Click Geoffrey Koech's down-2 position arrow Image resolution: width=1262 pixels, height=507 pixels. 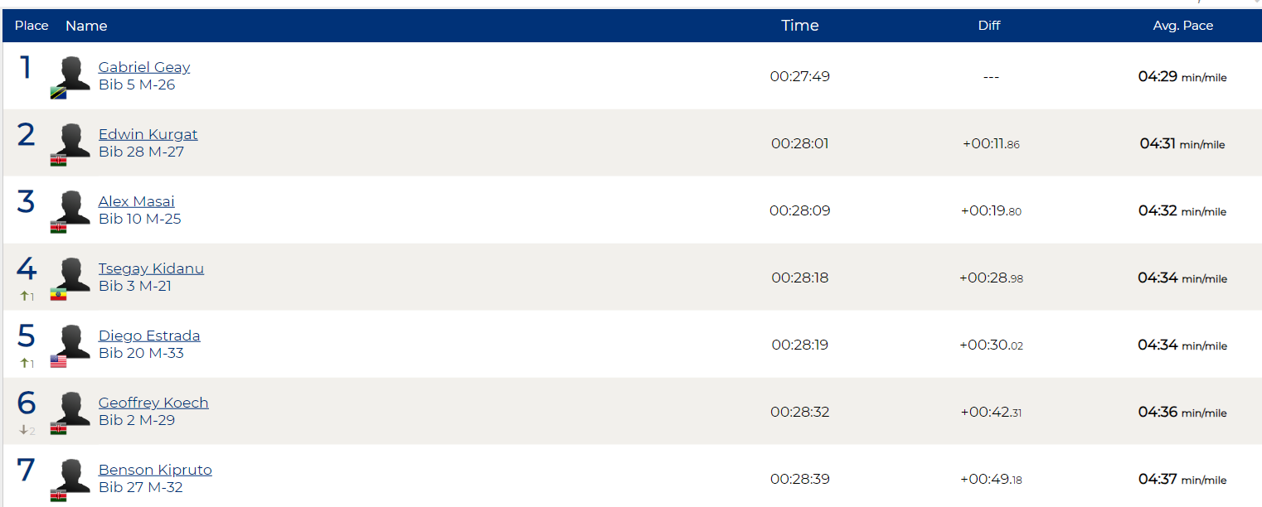pyautogui.click(x=27, y=430)
